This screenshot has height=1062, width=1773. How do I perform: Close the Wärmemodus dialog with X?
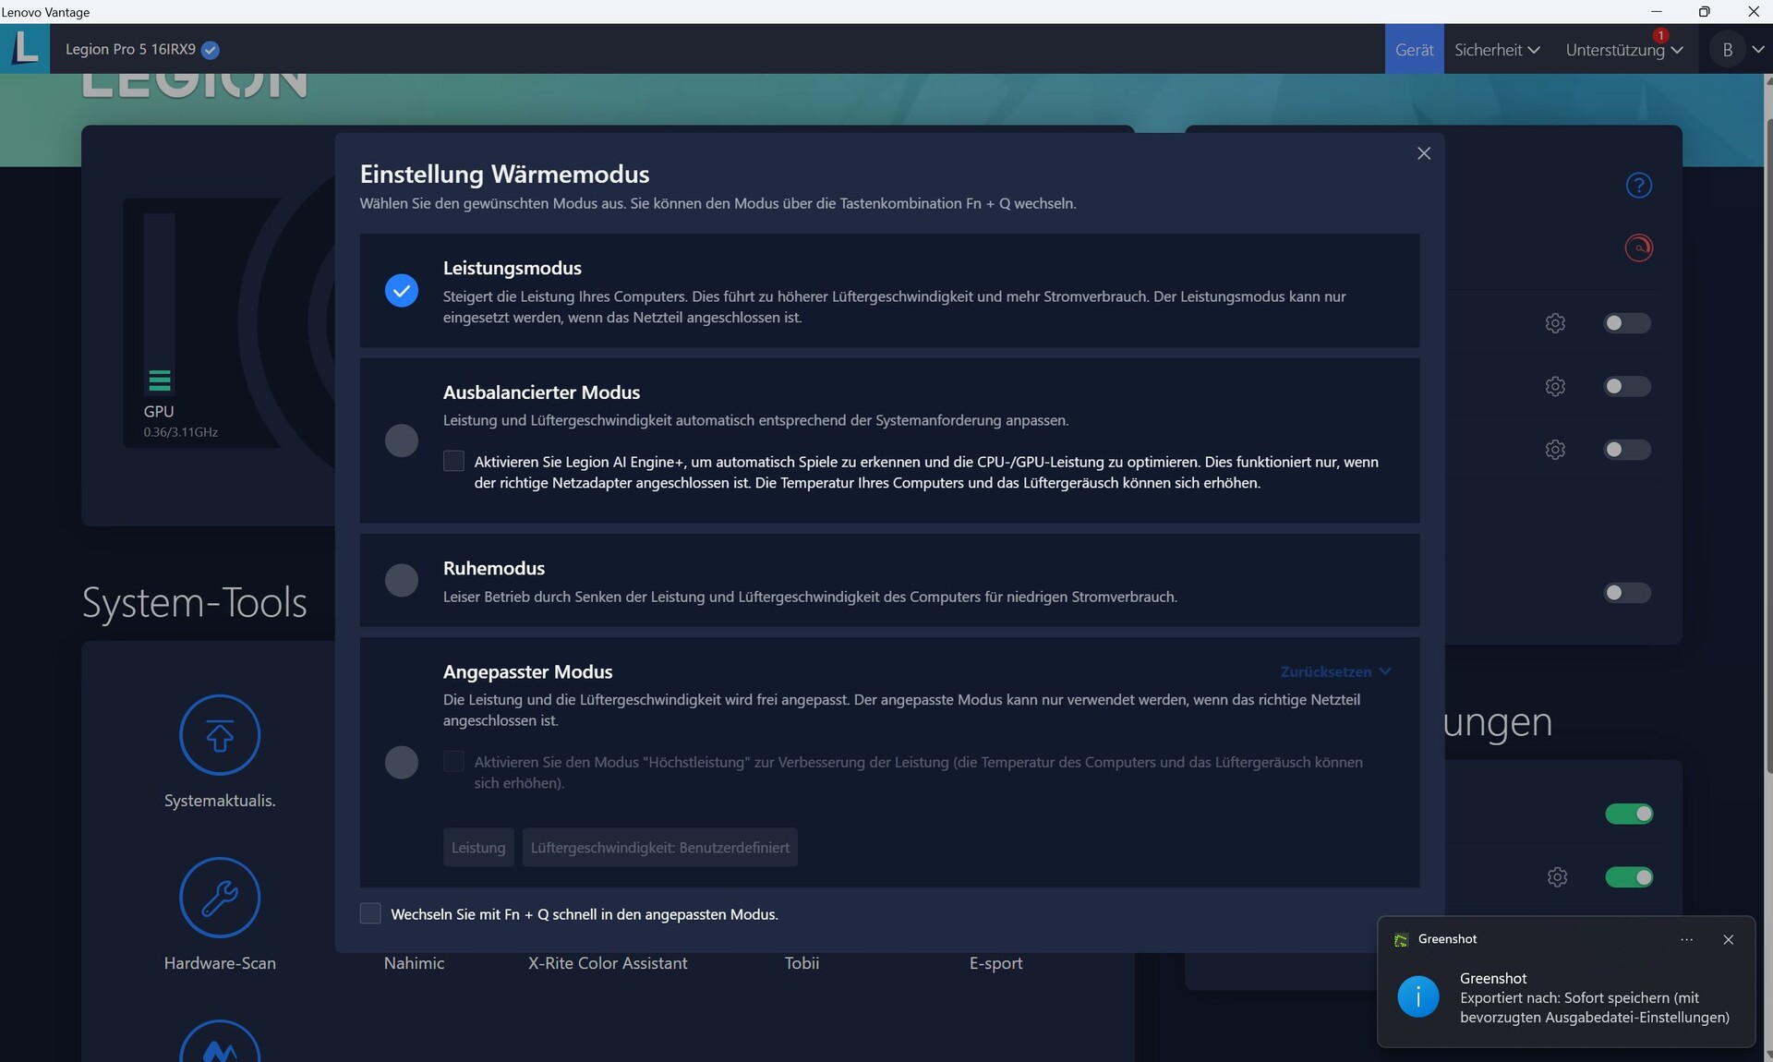point(1423,153)
